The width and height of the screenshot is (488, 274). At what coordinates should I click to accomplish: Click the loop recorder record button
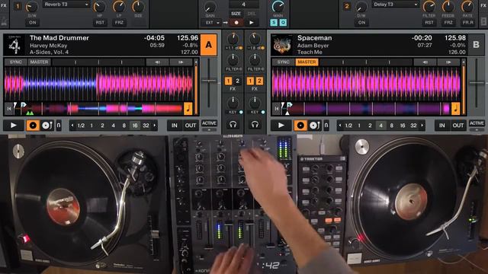pos(236,23)
